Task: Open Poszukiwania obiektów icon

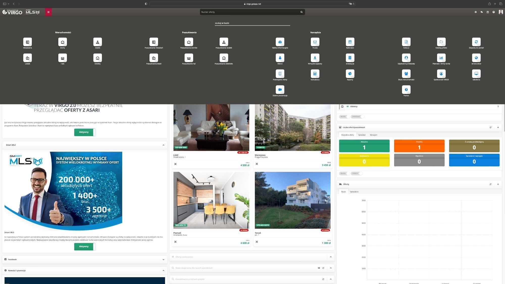Action: pos(224,58)
